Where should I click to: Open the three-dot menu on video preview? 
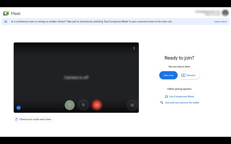pyautogui.click(x=134, y=48)
